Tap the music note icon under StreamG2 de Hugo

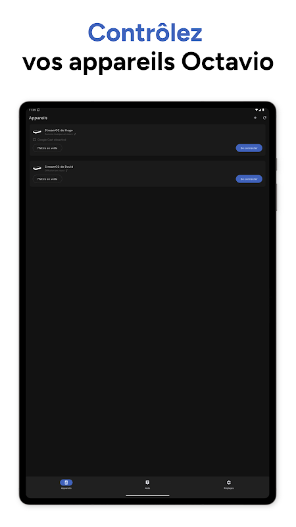(75, 134)
